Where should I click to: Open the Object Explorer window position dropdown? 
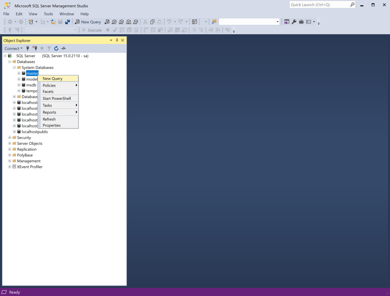pyautogui.click(x=111, y=40)
